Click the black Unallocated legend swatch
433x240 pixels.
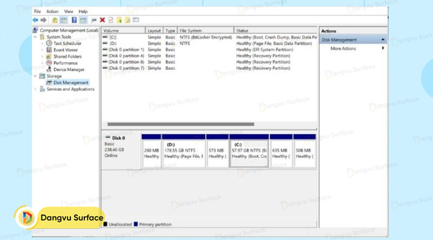coord(105,224)
